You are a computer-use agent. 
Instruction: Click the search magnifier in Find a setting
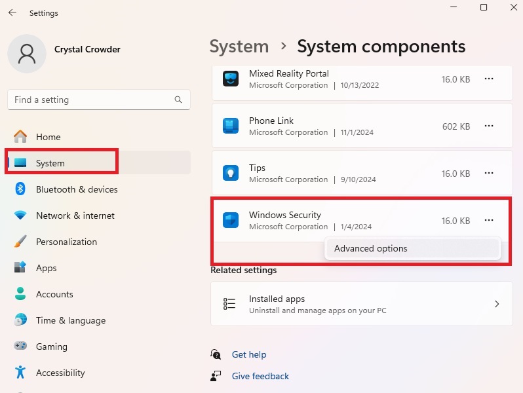(178, 100)
